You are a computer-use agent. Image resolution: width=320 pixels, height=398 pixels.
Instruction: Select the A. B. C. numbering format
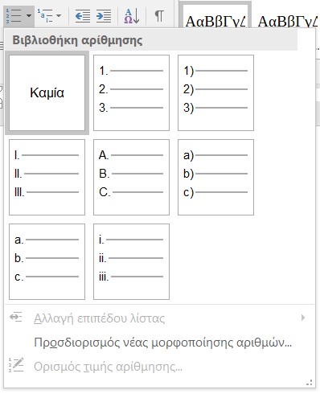coord(131,177)
